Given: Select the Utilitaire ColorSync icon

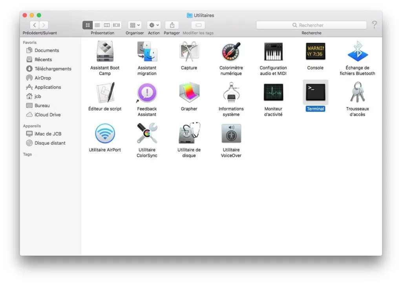Looking at the screenshot, I should coord(147,133).
